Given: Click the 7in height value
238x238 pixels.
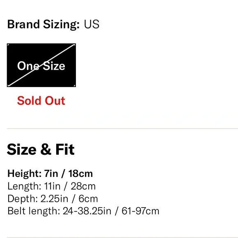Looking at the screenshot, I should [51, 174].
